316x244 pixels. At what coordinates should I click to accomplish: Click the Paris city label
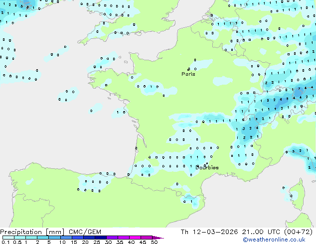pyautogui.click(x=188, y=74)
